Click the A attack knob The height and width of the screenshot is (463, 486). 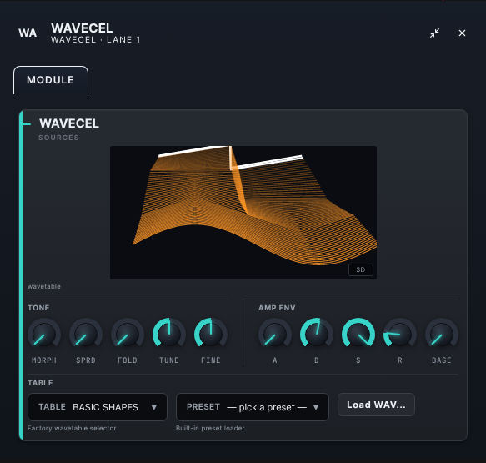pyautogui.click(x=275, y=335)
